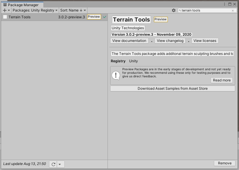
Task: Click the Preview tag beside package title
Action: tap(161, 19)
